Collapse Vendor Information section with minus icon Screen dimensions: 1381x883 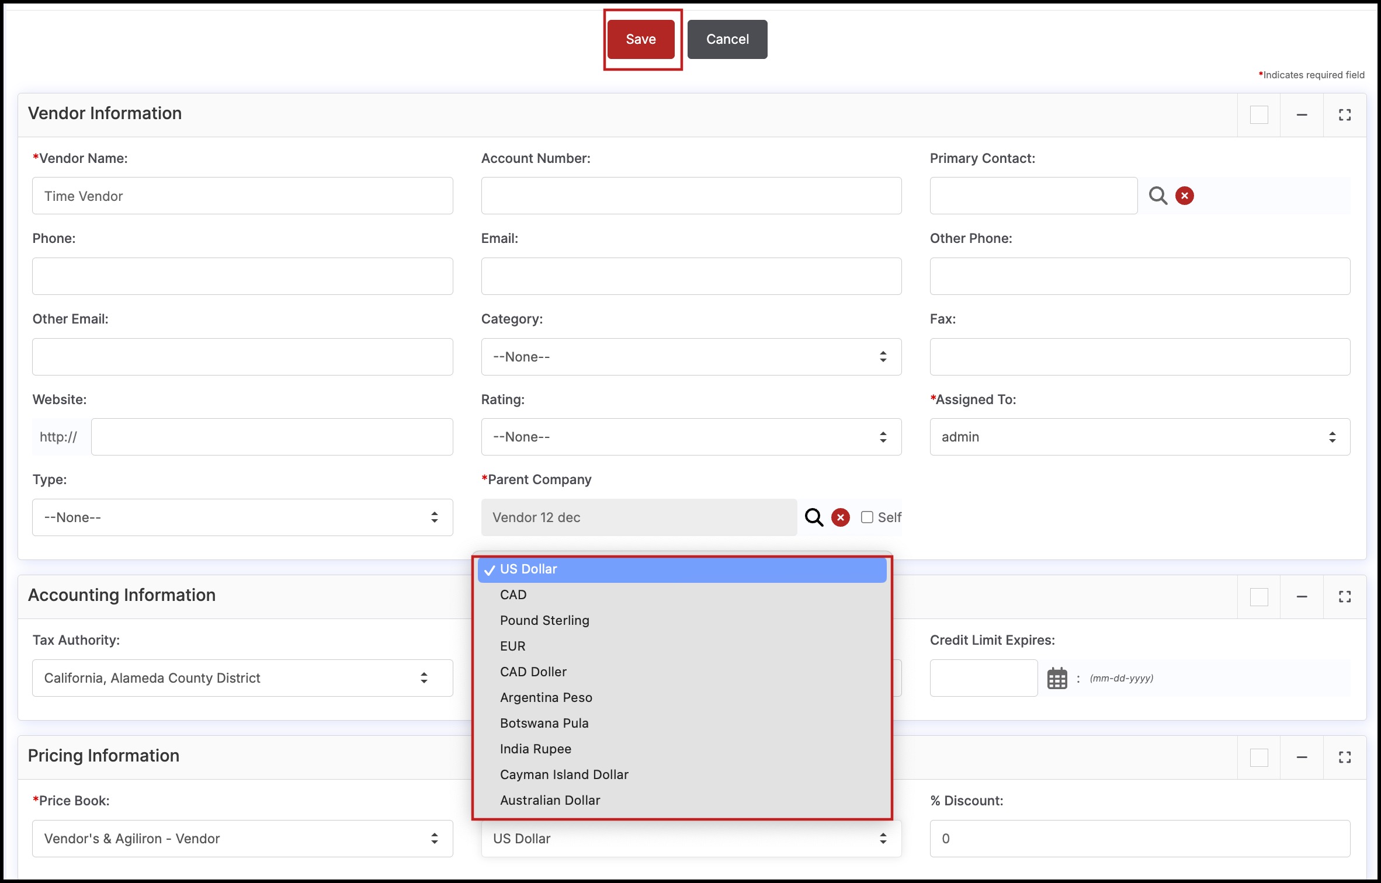point(1302,115)
